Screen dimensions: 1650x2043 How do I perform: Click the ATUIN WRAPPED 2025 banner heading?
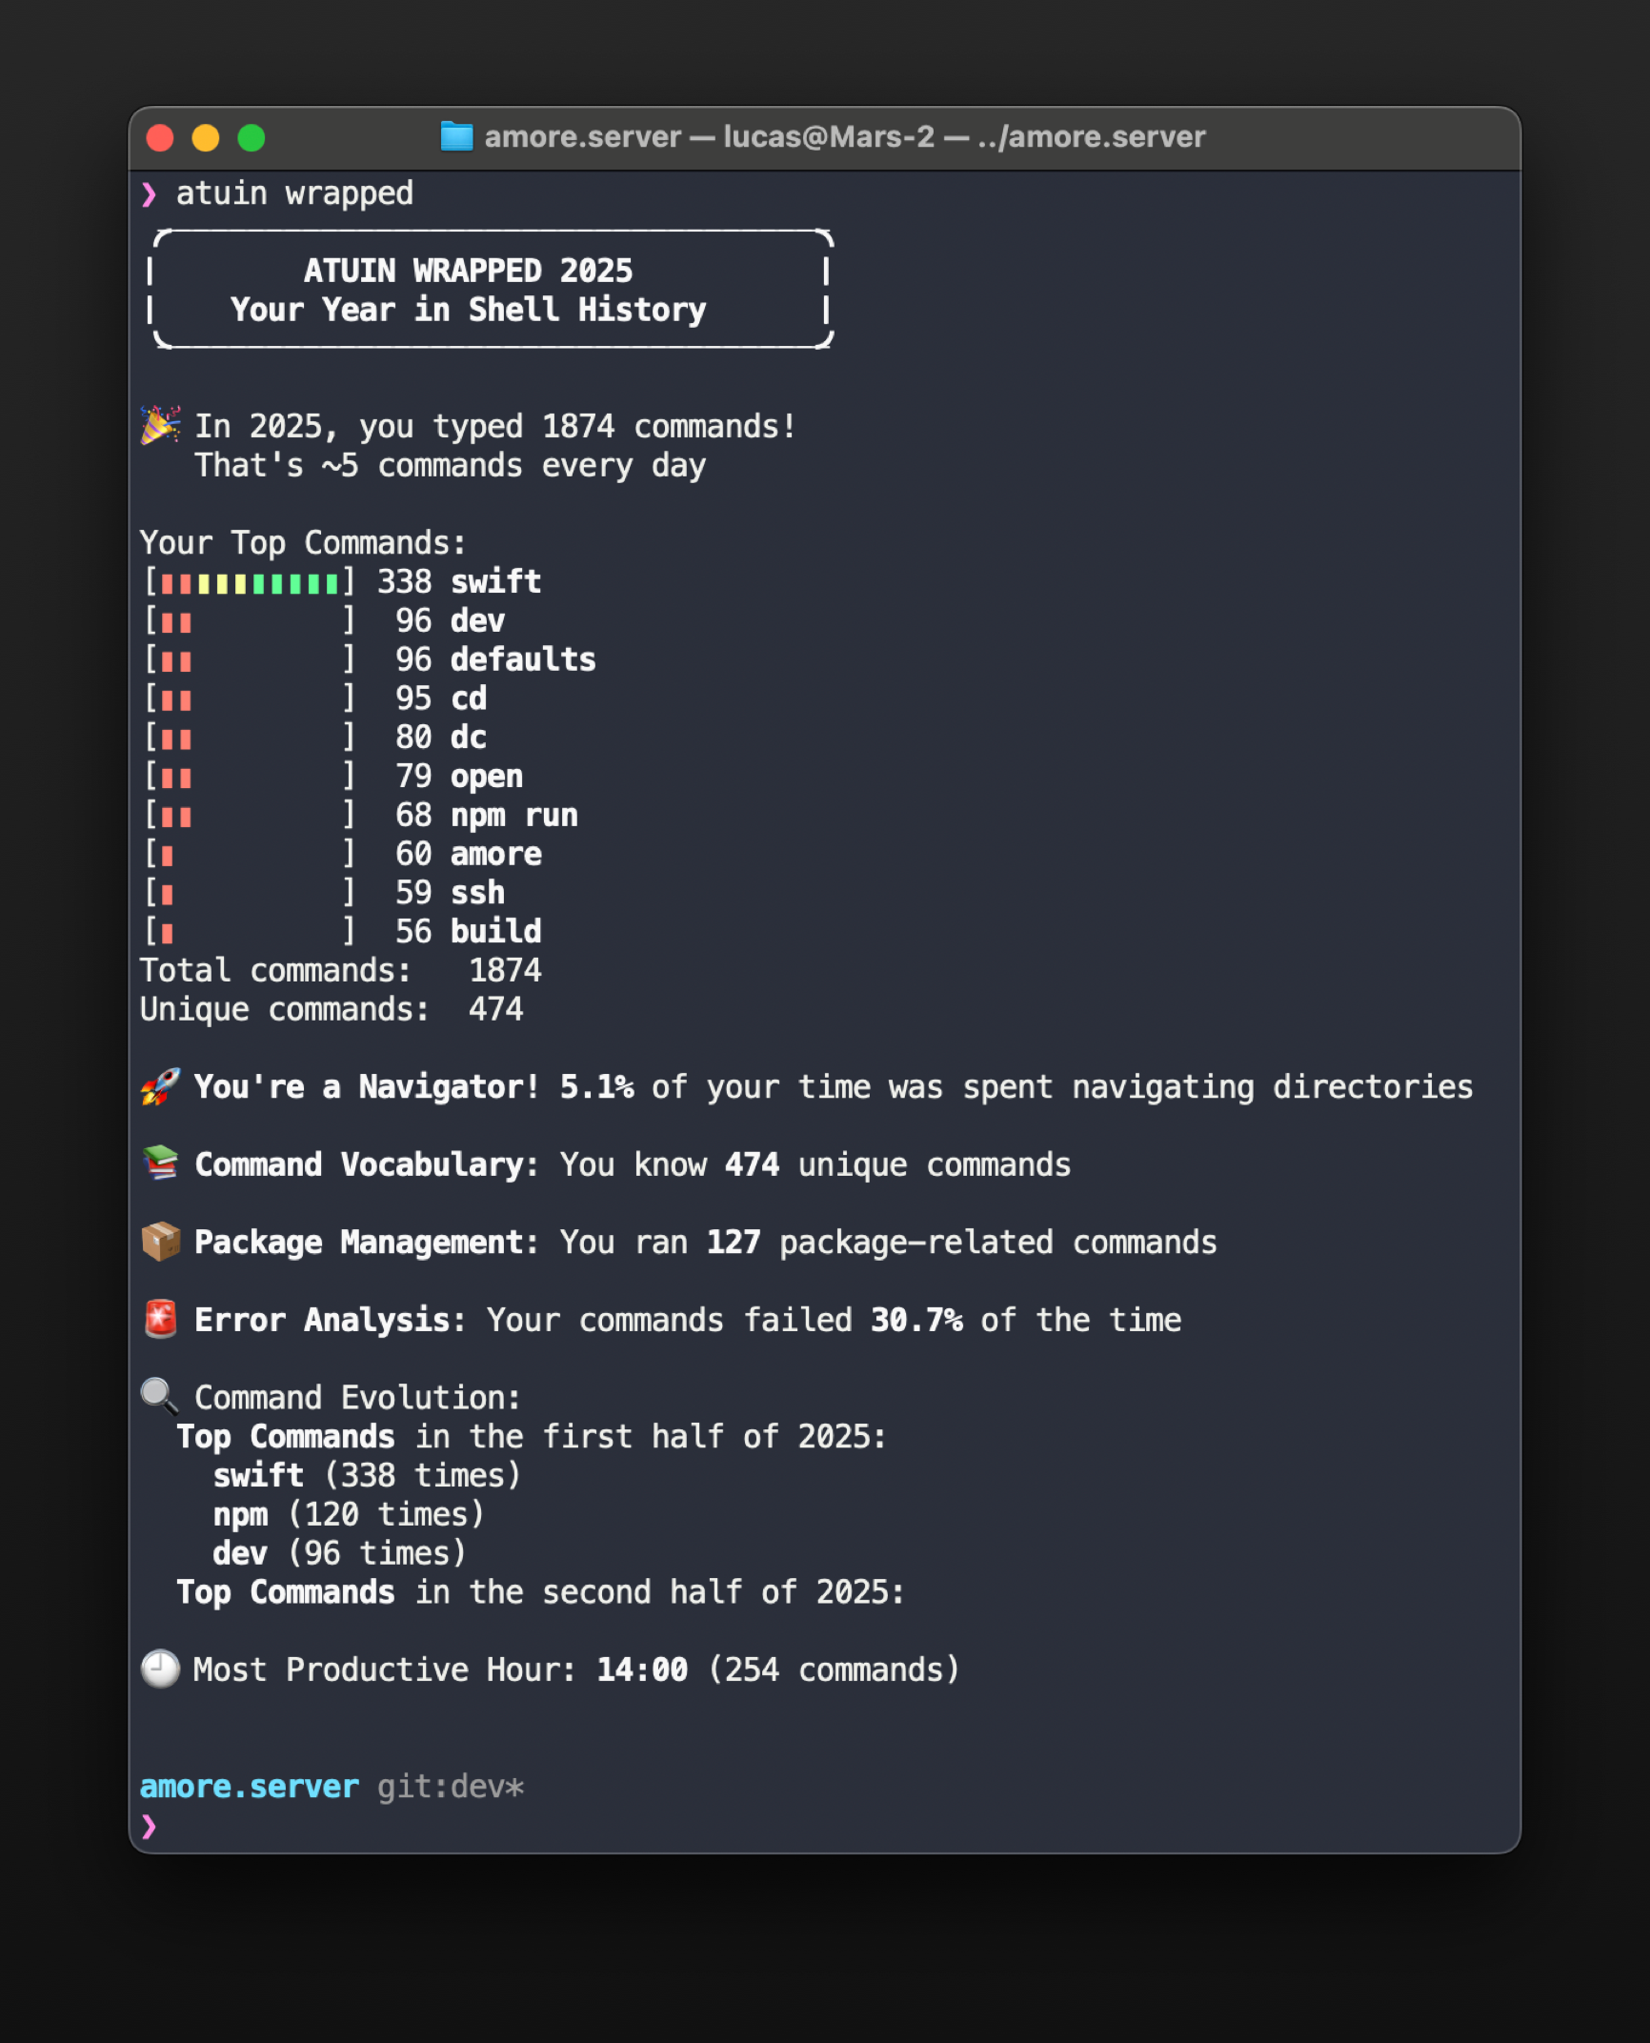(x=468, y=271)
